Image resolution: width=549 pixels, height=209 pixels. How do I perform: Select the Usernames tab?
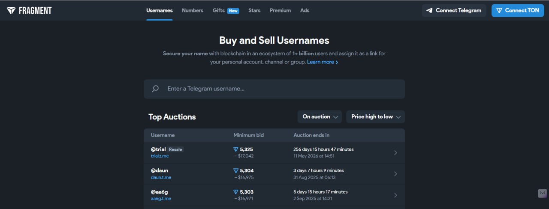tap(160, 10)
